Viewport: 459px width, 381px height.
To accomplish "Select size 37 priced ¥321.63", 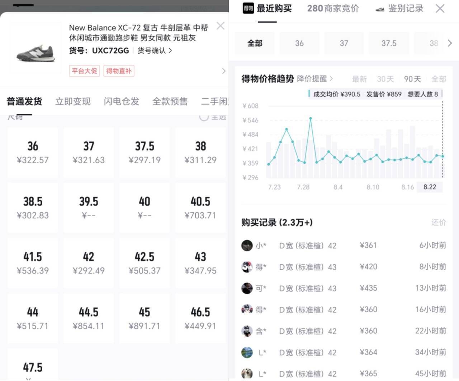I will coord(89,152).
